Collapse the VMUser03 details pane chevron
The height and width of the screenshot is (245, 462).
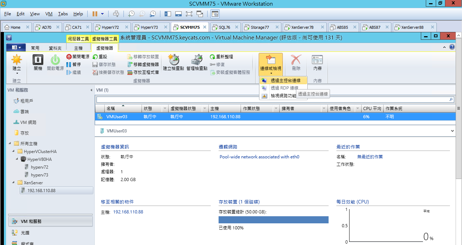click(452, 131)
